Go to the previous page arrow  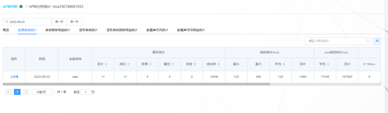pyautogui.click(x=8, y=92)
